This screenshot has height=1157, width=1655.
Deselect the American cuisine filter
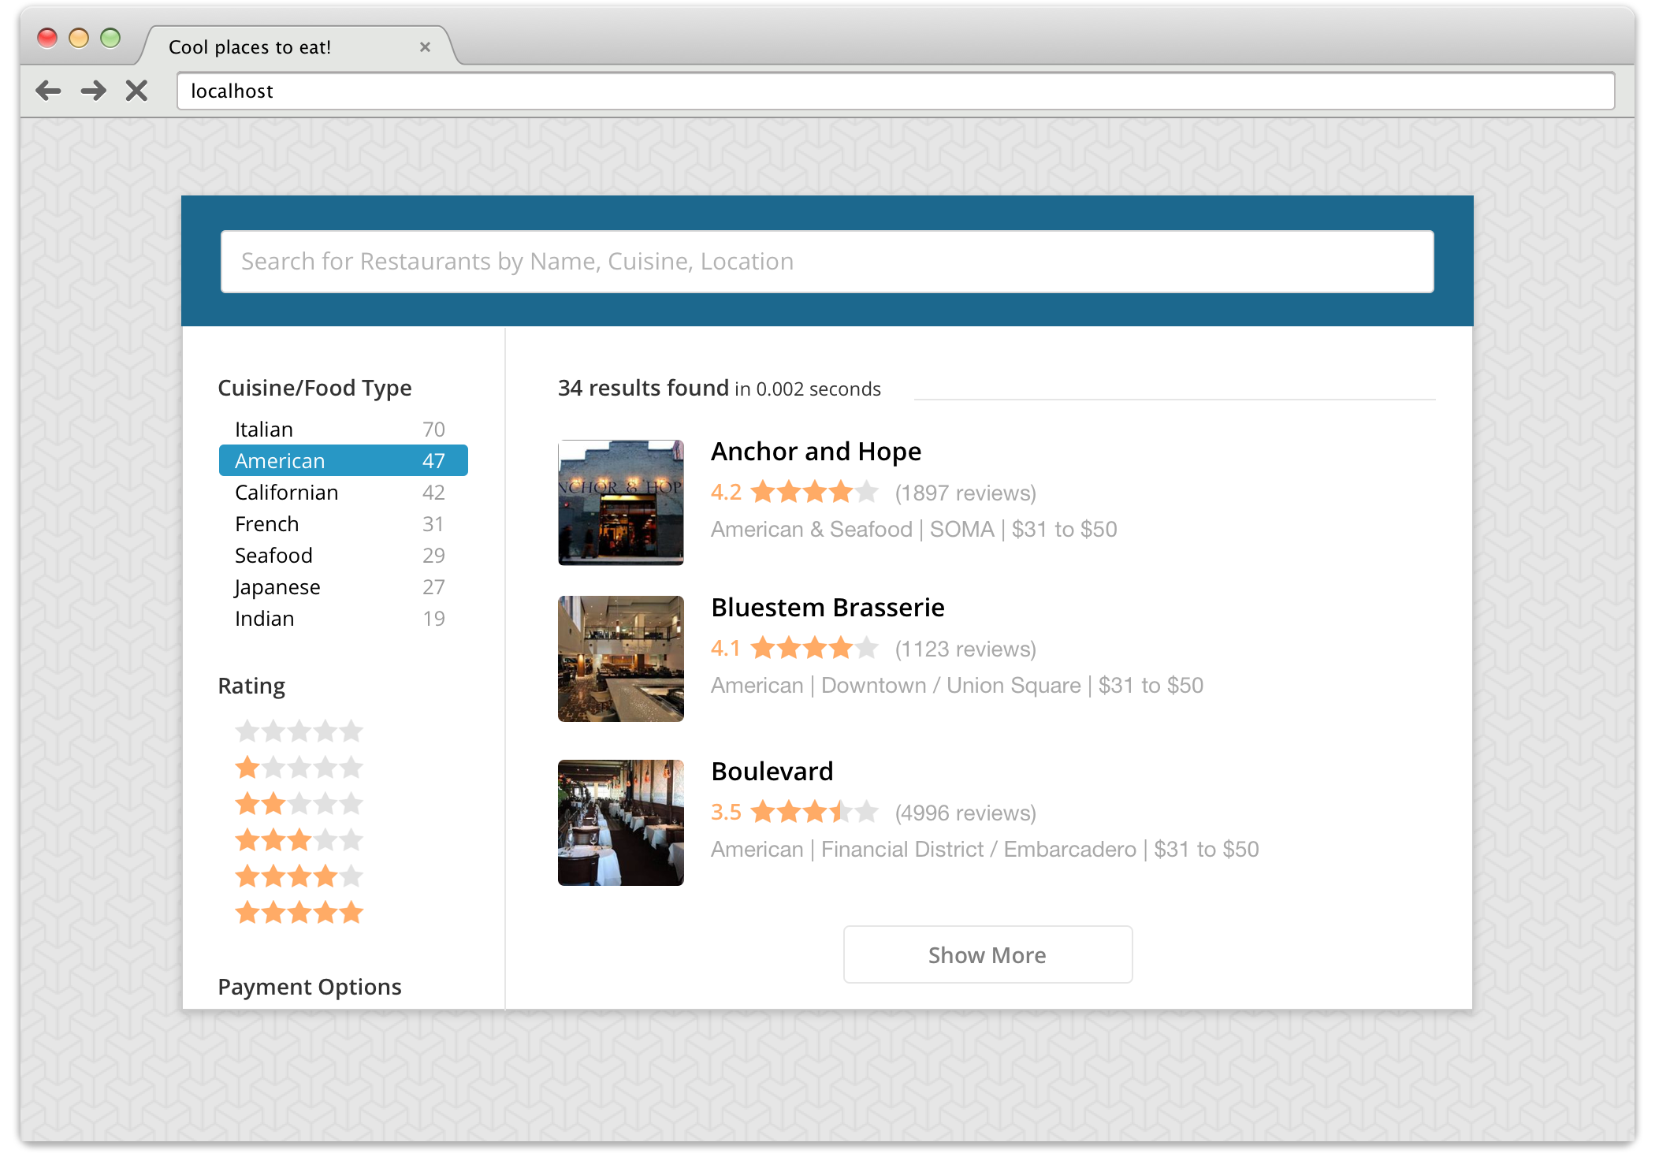pyautogui.click(x=343, y=461)
